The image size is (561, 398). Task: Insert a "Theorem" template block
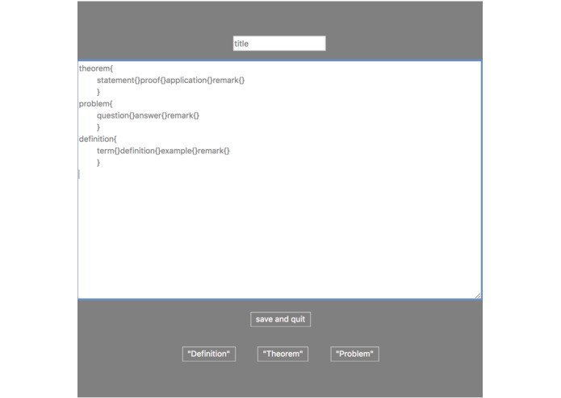coord(283,354)
